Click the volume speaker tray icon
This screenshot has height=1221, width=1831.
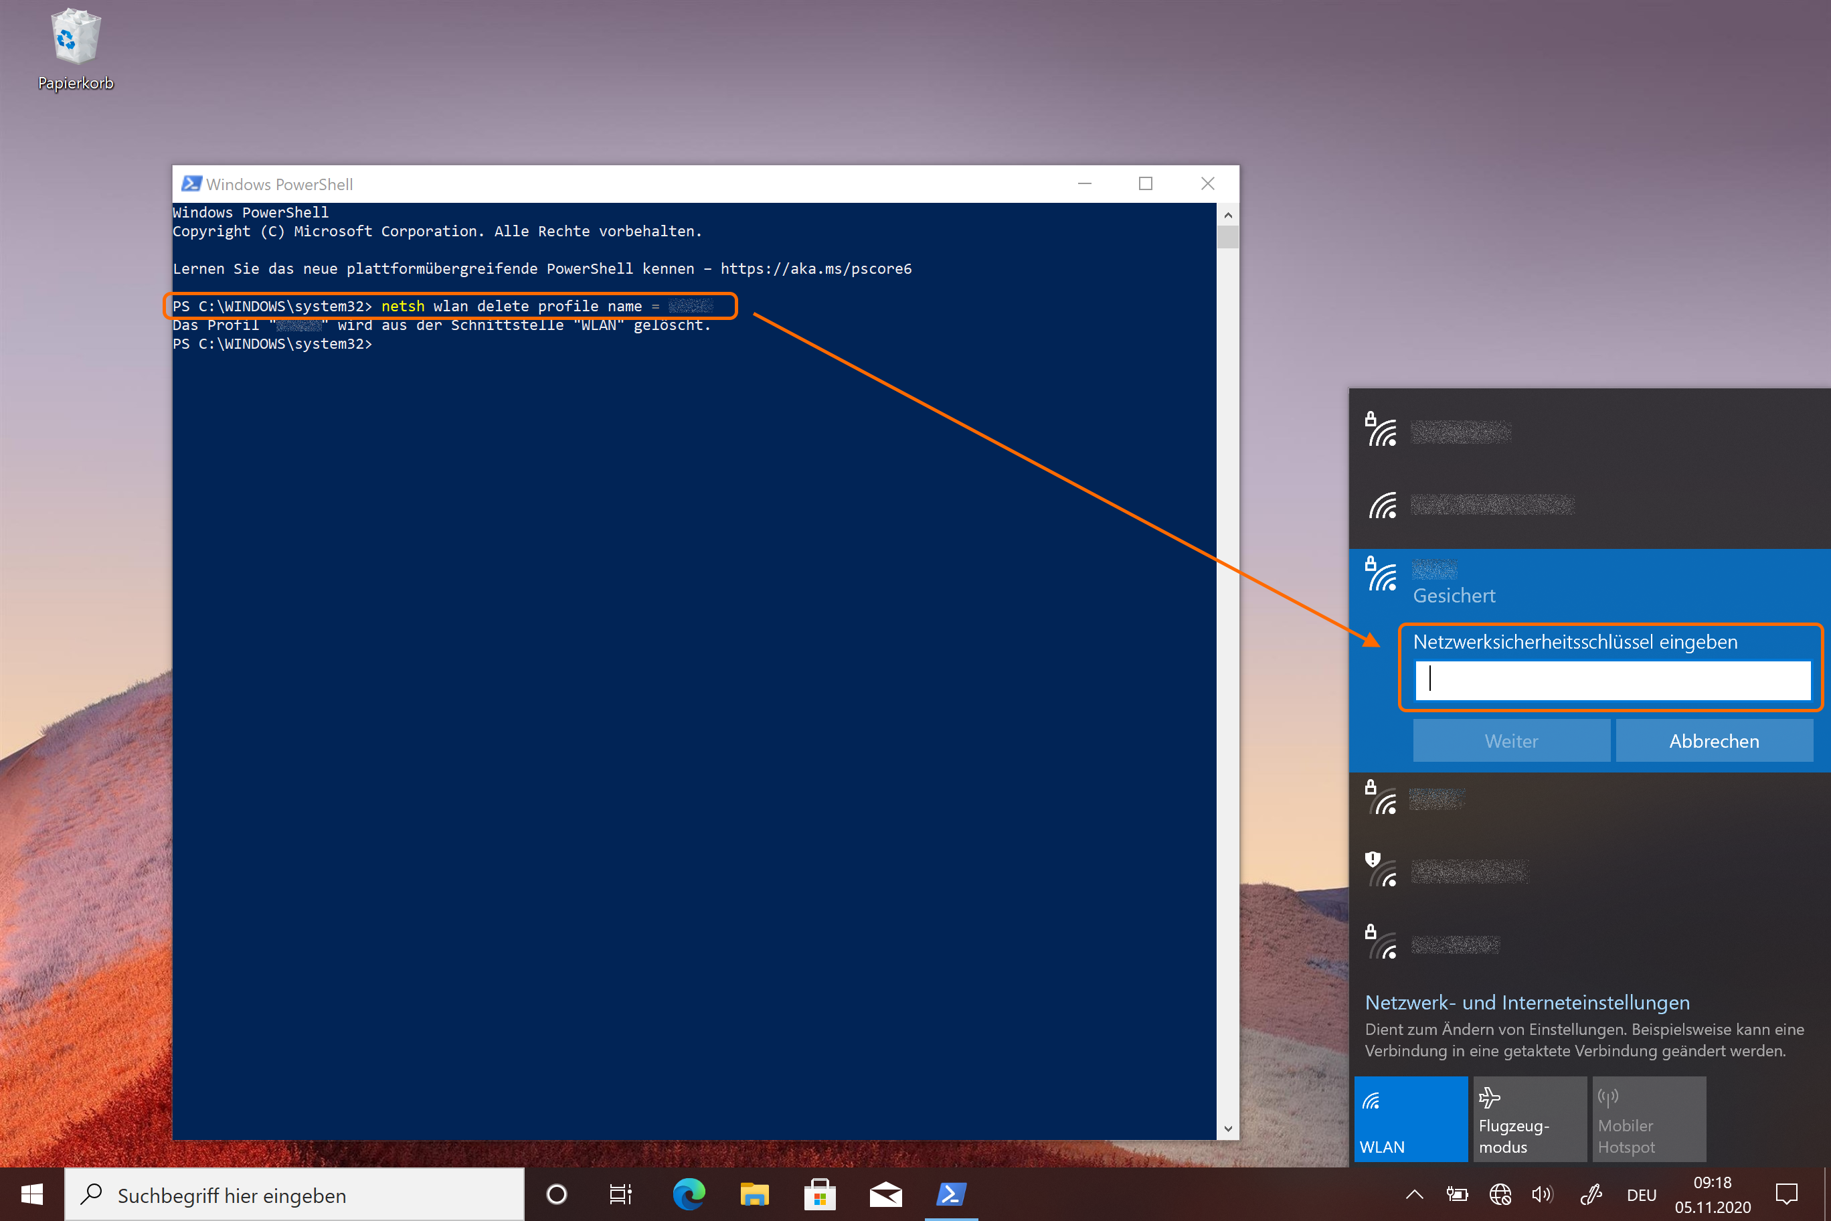1541,1194
